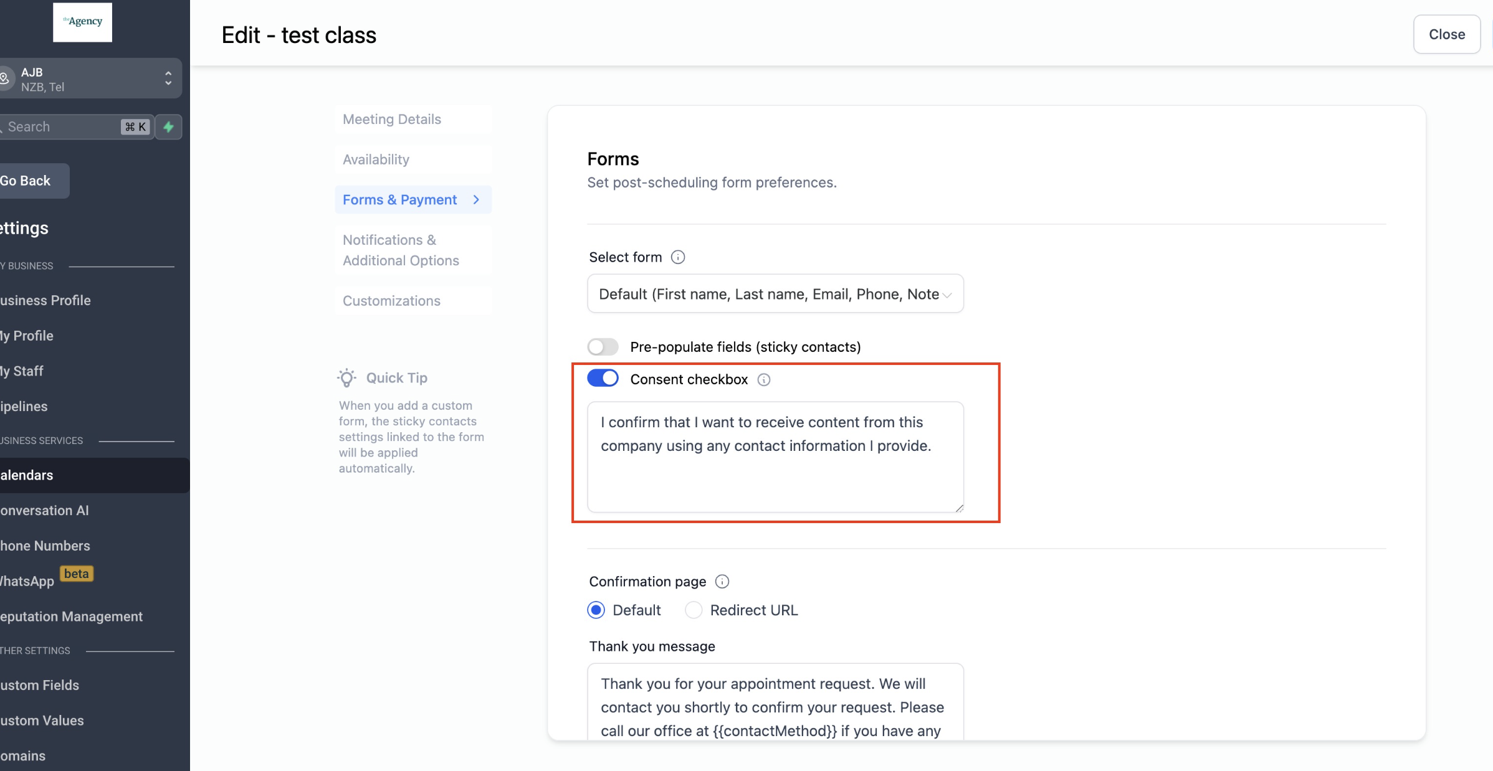This screenshot has width=1493, height=771.
Task: Open the Select form dropdown
Action: click(x=775, y=294)
